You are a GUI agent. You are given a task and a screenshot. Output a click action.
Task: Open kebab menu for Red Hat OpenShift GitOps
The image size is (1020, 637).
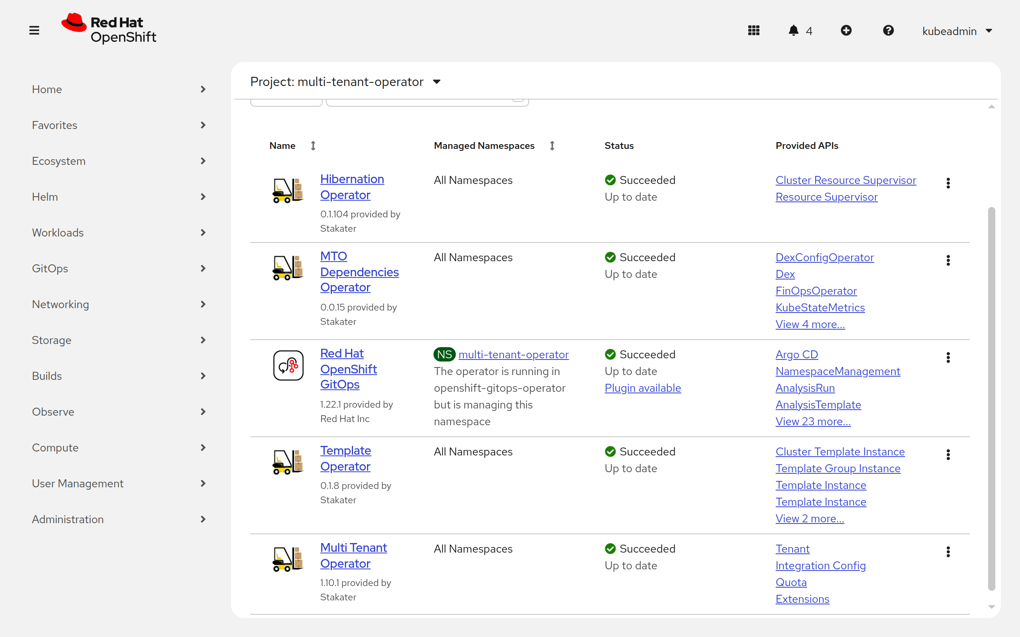948,358
